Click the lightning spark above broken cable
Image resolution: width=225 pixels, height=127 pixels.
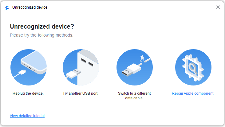[141, 58]
